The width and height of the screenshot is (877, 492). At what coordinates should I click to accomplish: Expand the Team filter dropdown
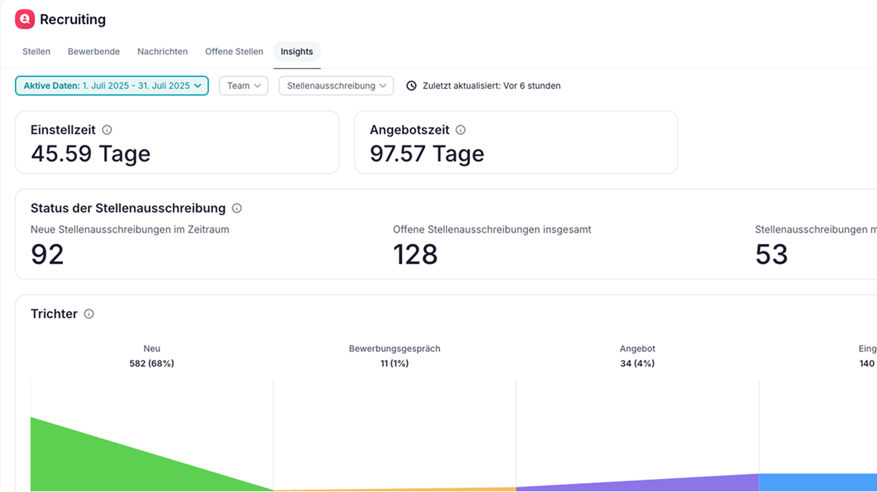click(x=243, y=86)
